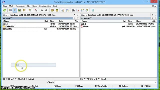Sort left panel by Size column header

pos(52,21)
